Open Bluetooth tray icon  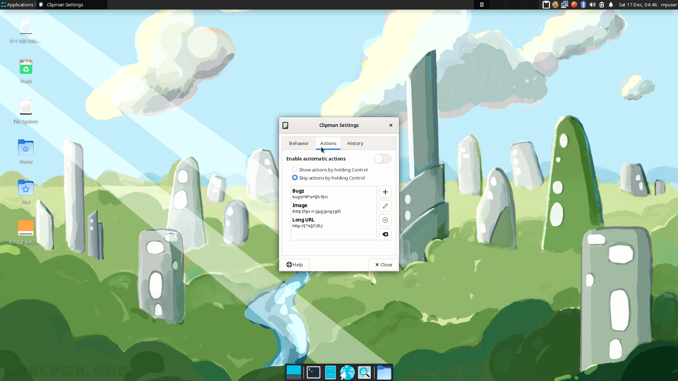point(583,5)
